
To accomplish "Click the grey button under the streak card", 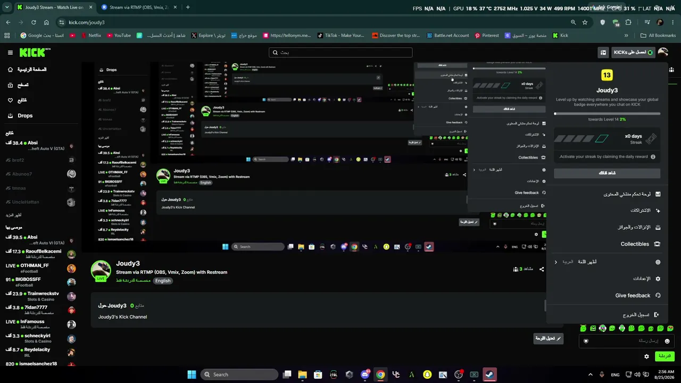I will (607, 173).
